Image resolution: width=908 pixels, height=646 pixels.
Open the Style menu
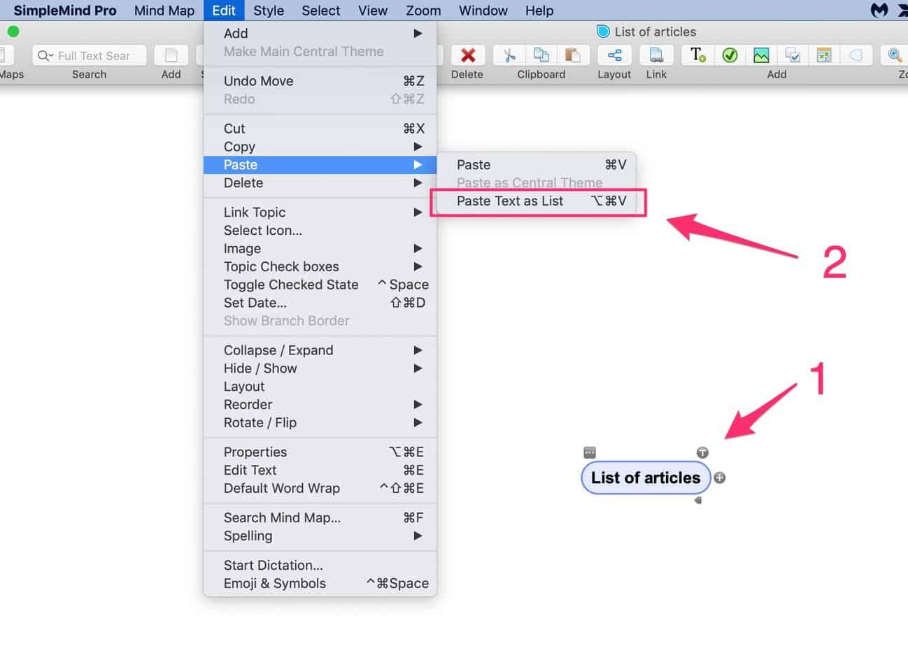[269, 10]
